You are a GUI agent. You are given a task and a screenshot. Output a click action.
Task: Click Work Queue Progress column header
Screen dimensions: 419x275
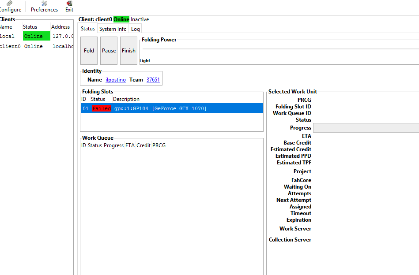pyautogui.click(x=113, y=145)
